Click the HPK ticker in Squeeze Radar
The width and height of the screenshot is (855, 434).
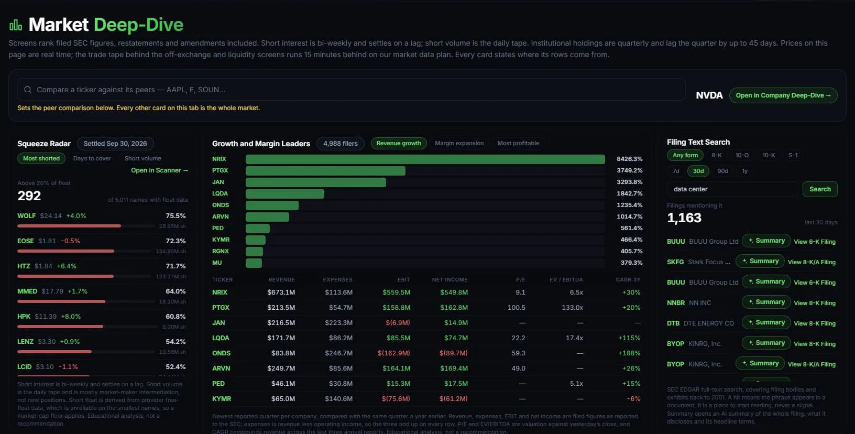point(24,317)
